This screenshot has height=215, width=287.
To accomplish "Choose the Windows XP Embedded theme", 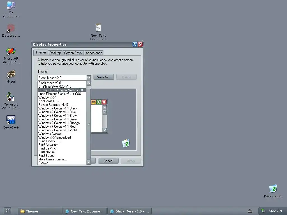I will coord(62,137).
